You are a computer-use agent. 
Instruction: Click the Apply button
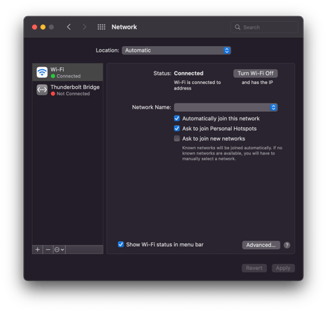tap(283, 268)
